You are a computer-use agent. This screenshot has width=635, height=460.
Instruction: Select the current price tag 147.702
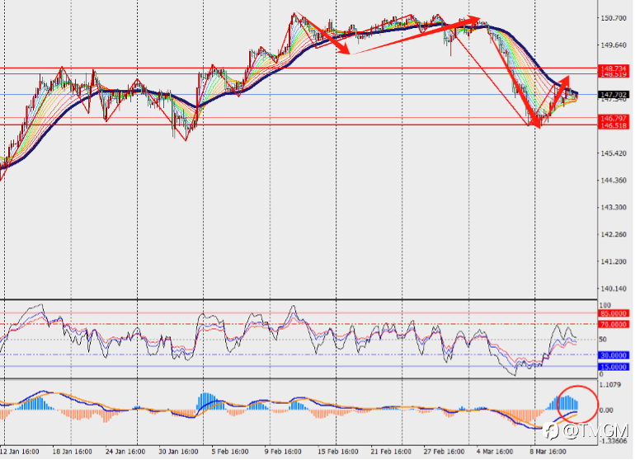click(614, 95)
